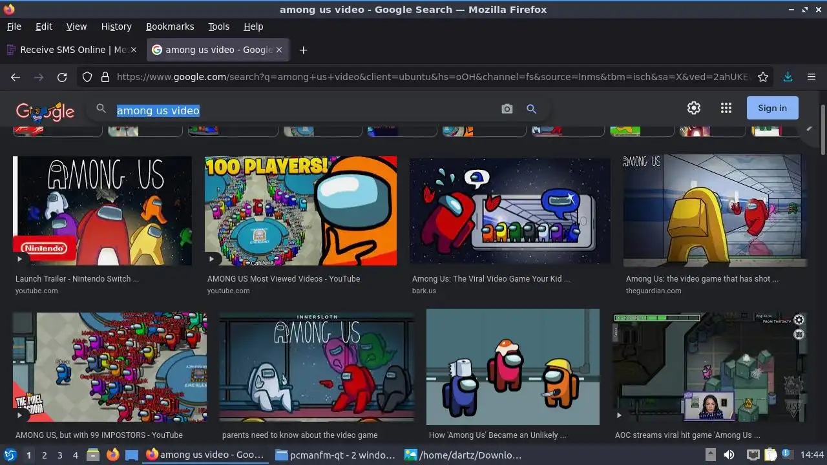827x465 pixels.
Task: Open the Guardian yellow crewmate thumbnail
Action: [715, 211]
